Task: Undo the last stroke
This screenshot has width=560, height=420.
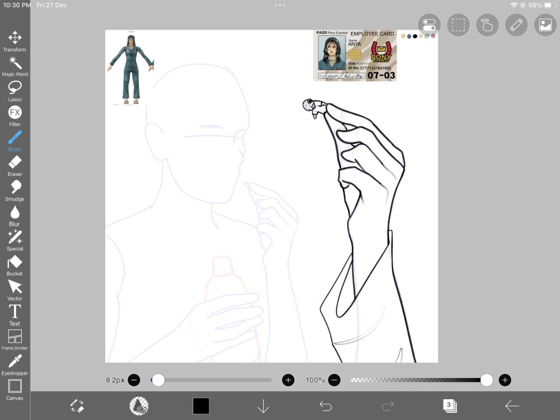Action: click(325, 406)
